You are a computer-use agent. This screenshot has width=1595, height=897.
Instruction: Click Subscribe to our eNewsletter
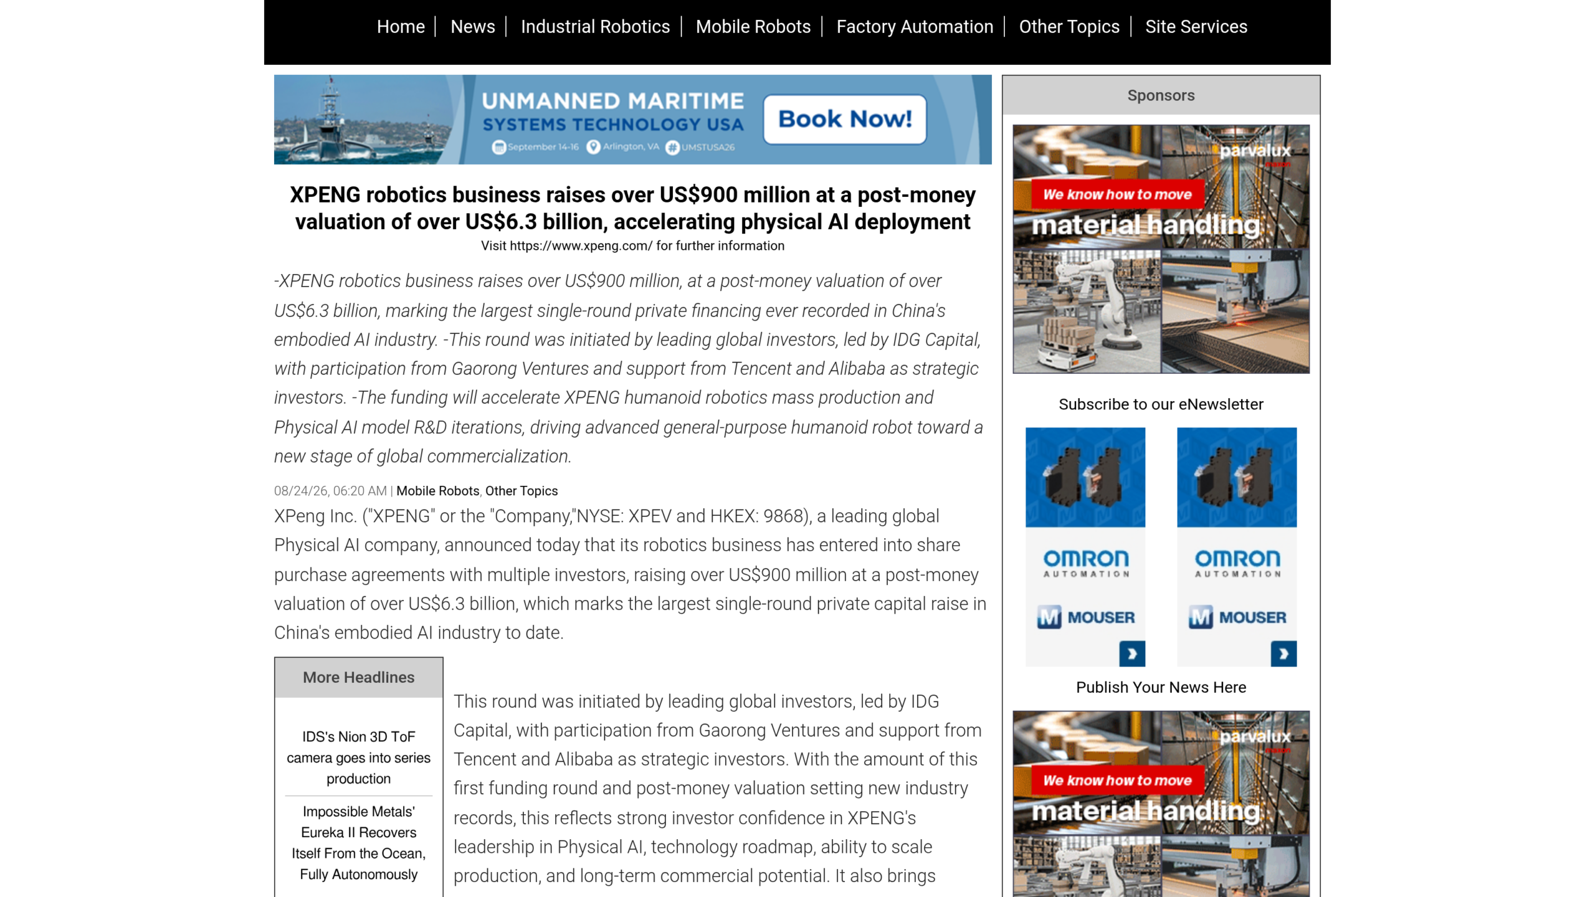pos(1161,404)
